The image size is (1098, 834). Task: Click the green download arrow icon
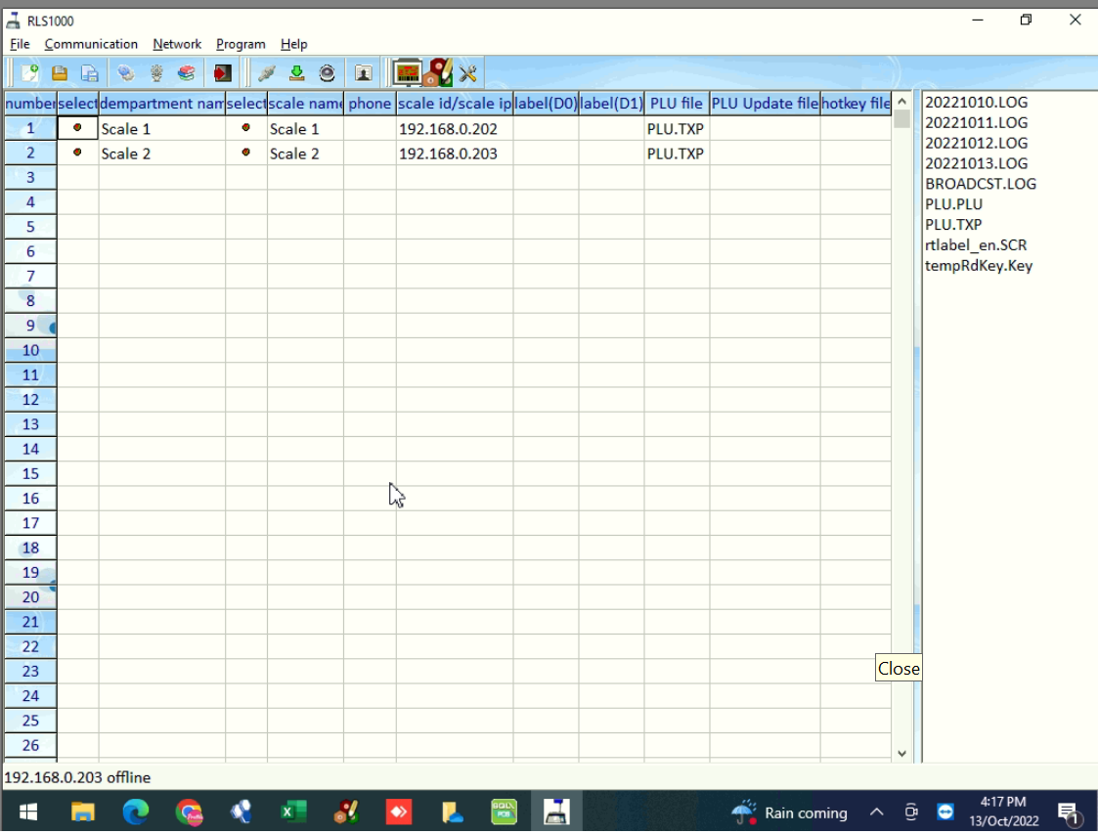[297, 73]
